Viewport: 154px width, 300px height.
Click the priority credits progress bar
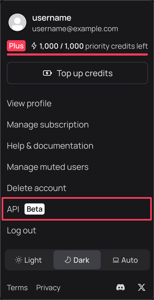click(x=77, y=54)
